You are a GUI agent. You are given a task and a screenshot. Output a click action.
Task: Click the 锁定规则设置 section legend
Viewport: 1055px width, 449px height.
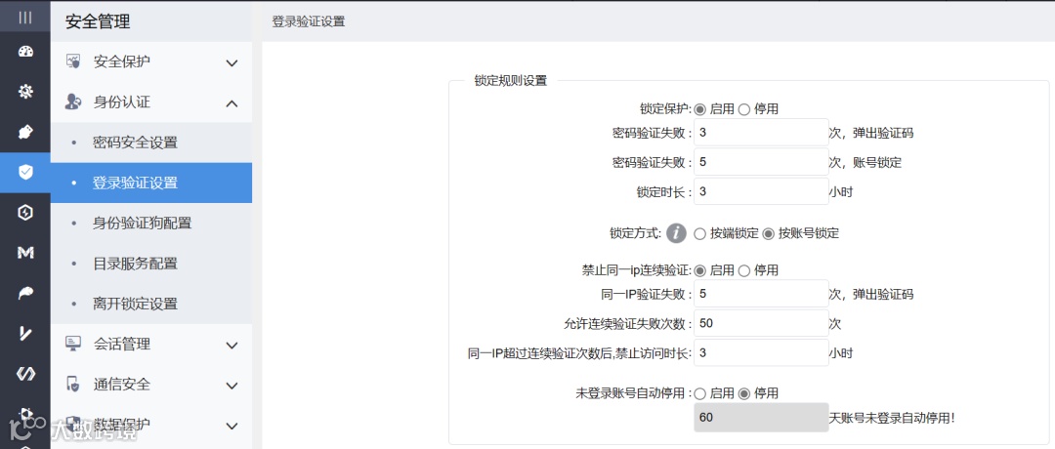coord(511,81)
